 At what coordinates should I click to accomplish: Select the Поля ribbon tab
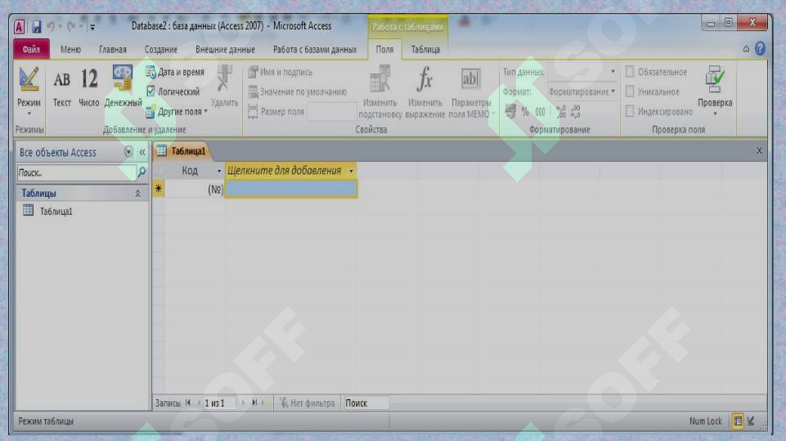[384, 50]
